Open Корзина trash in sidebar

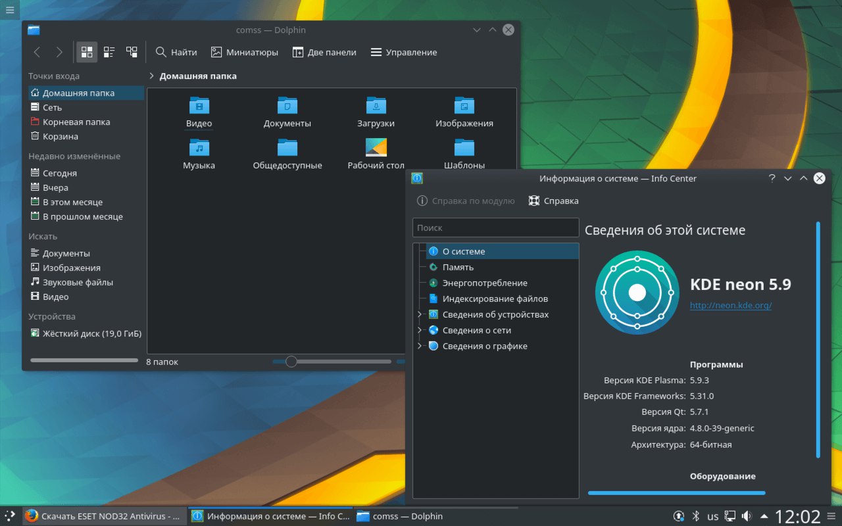[86, 137]
